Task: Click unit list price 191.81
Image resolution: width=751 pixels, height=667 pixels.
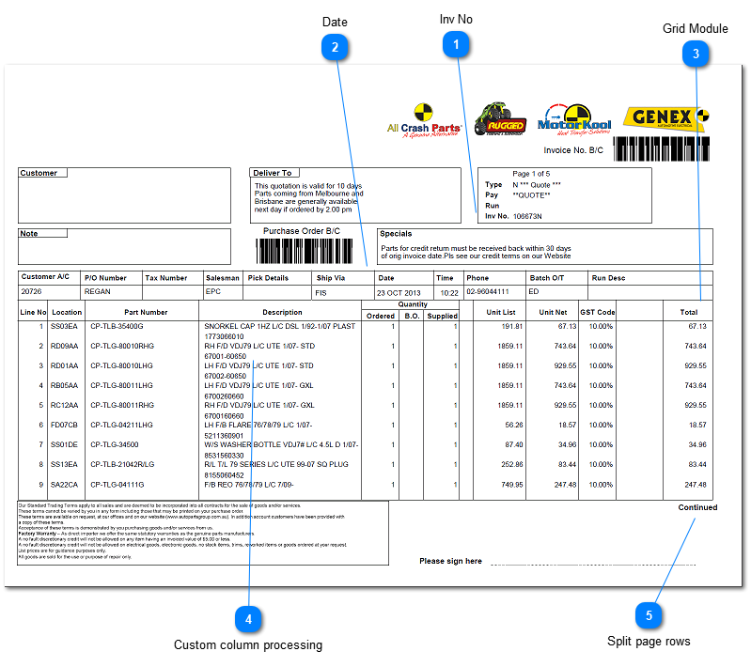Action: (x=512, y=327)
